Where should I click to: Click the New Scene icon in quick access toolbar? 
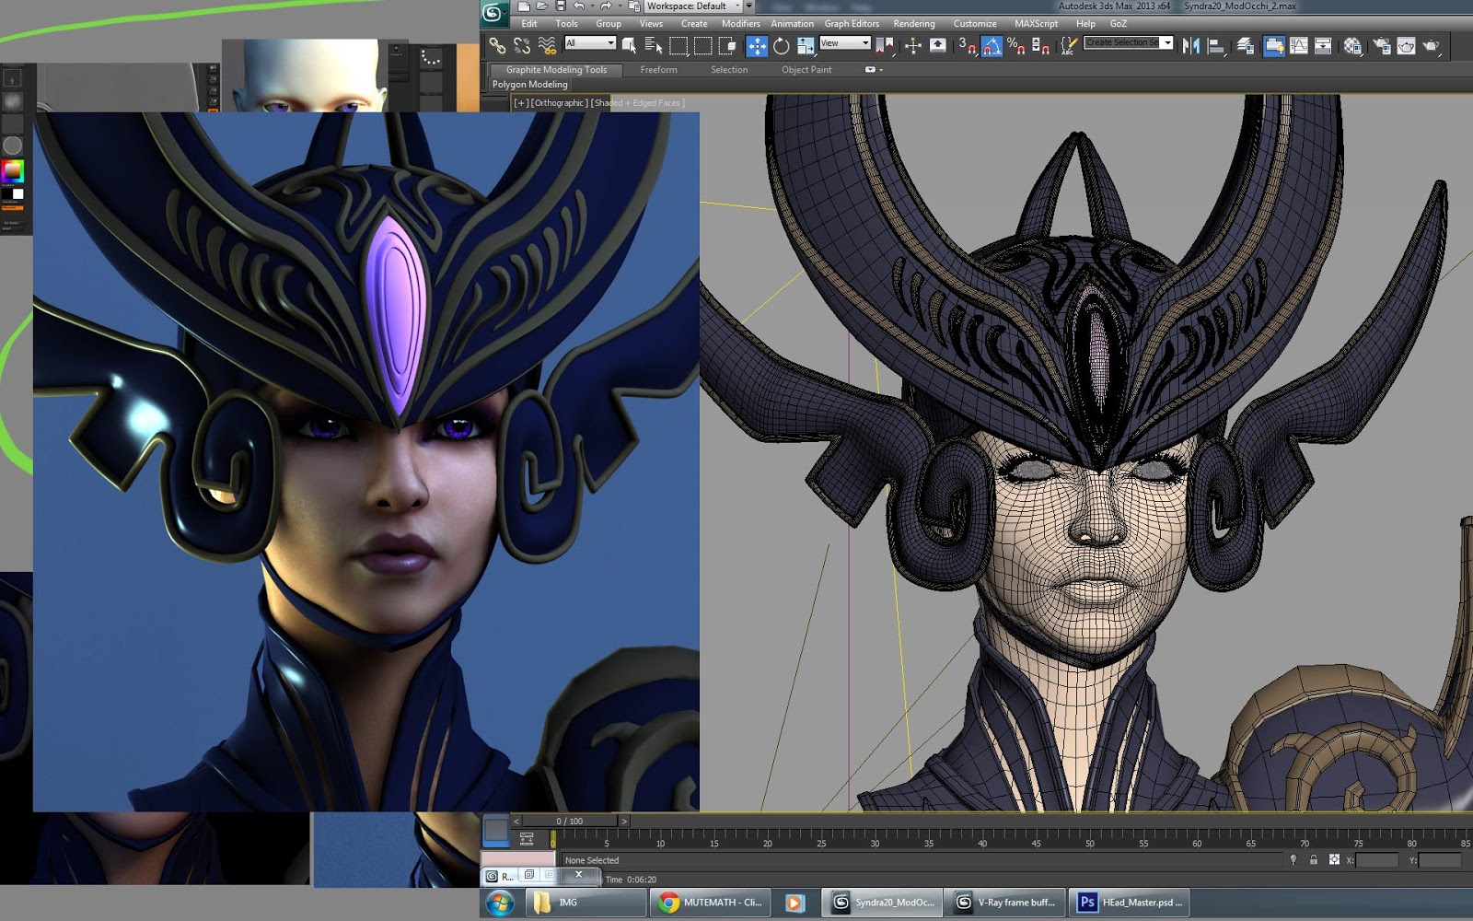(523, 6)
